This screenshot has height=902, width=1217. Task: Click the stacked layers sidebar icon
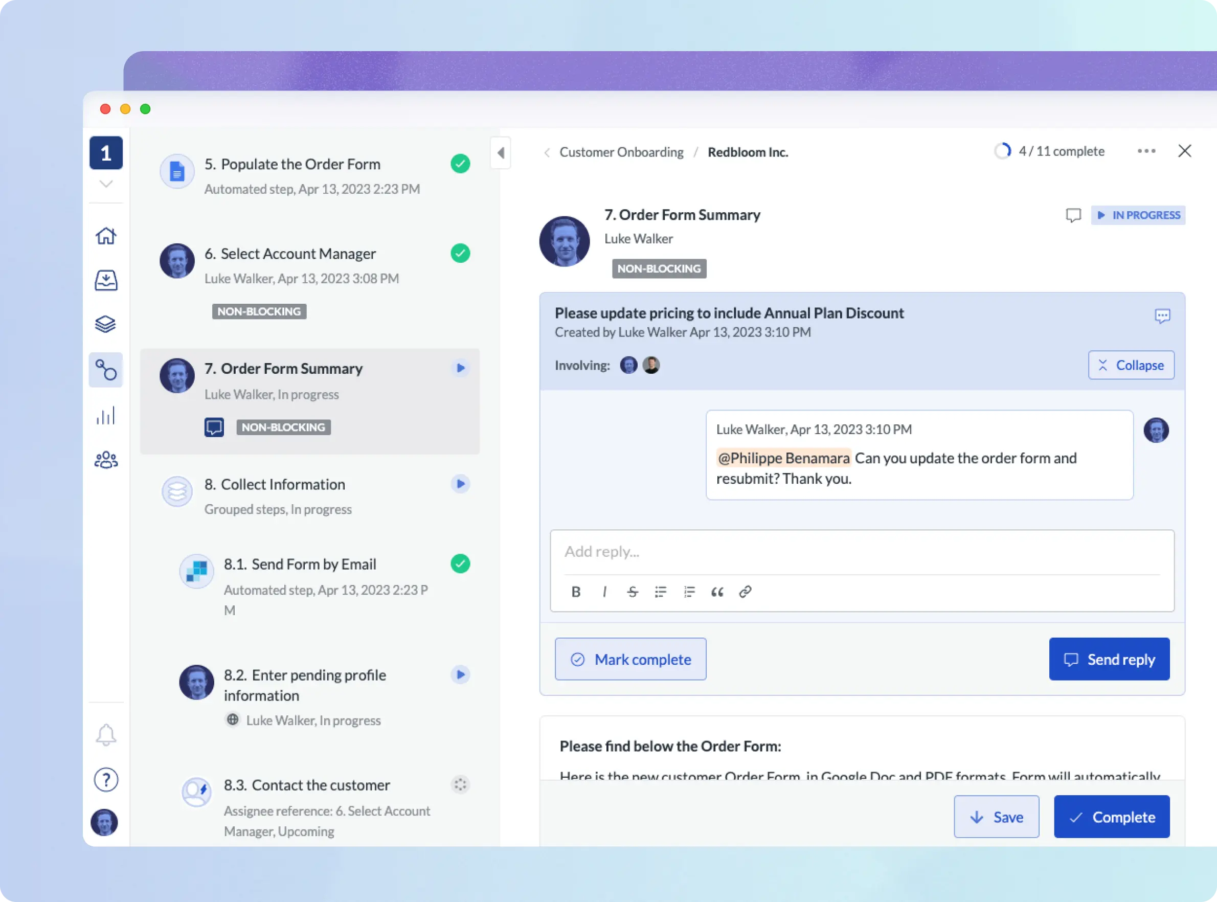pyautogui.click(x=106, y=324)
